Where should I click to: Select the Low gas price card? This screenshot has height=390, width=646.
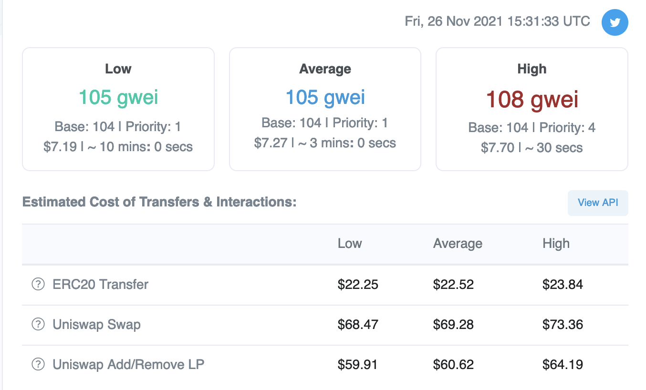tap(118, 109)
